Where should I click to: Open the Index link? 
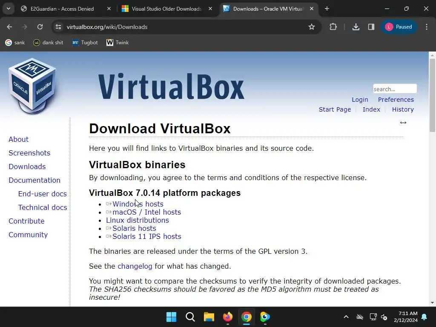point(371,109)
